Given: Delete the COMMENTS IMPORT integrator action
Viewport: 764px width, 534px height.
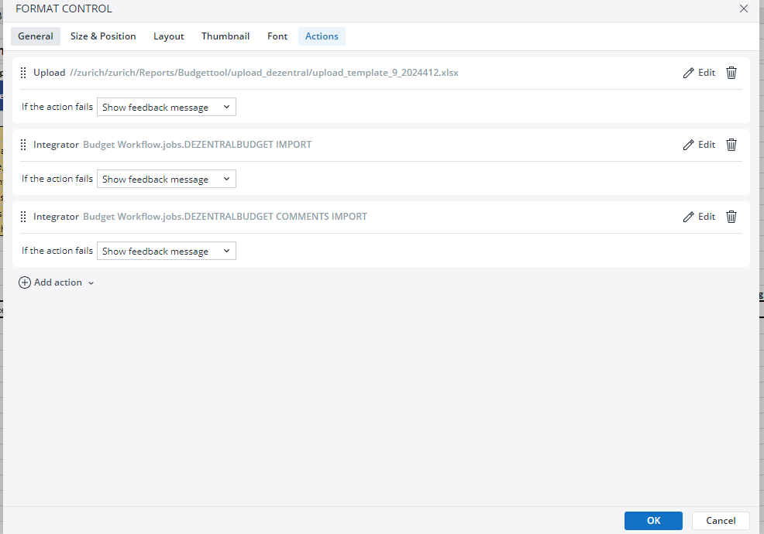Looking at the screenshot, I should (x=731, y=217).
